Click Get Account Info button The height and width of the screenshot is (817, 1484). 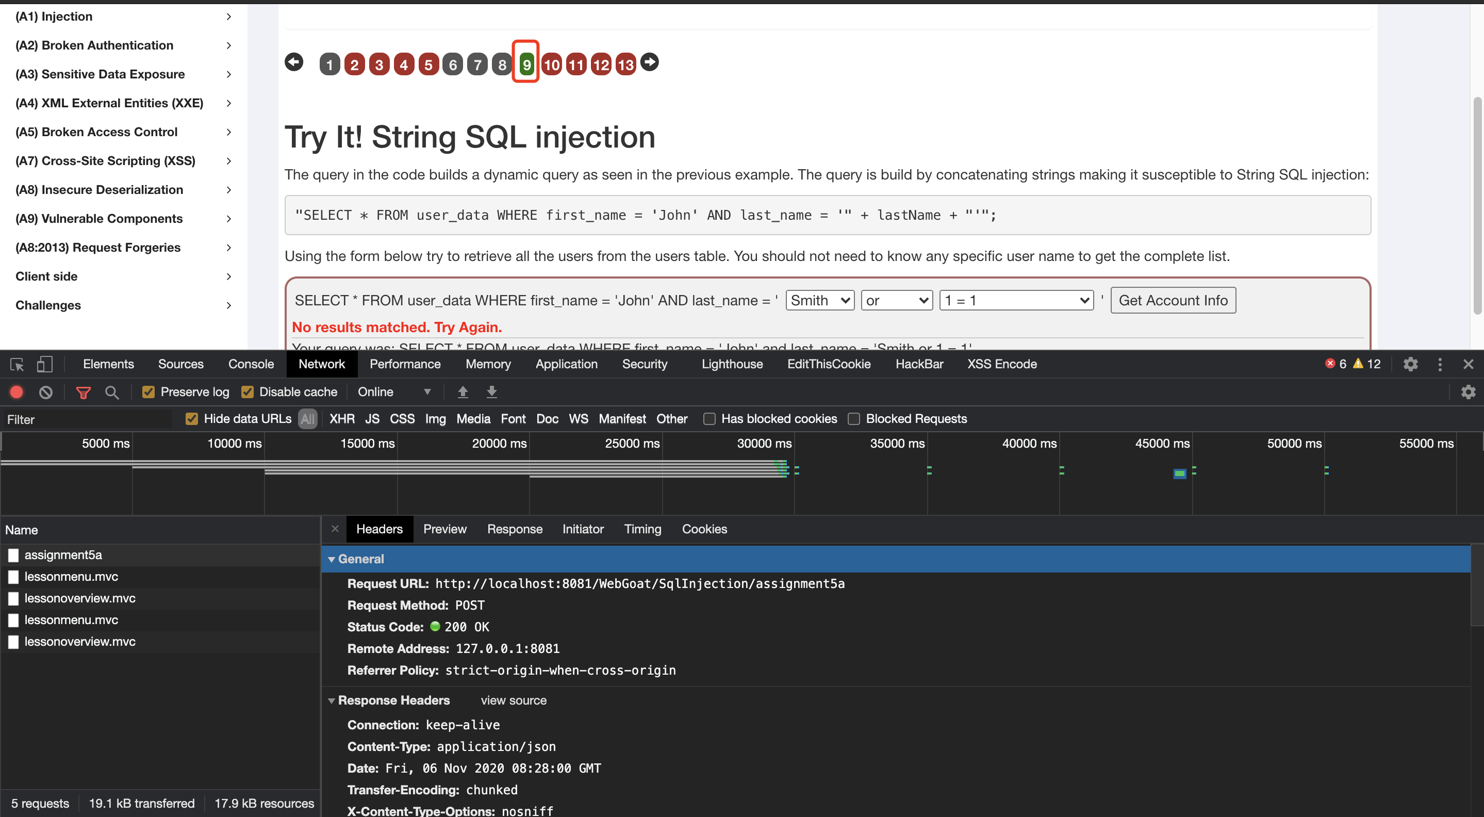pyautogui.click(x=1173, y=300)
